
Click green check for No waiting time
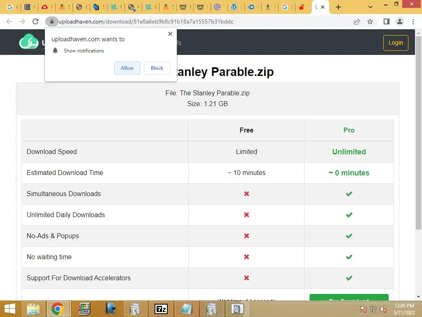349,257
